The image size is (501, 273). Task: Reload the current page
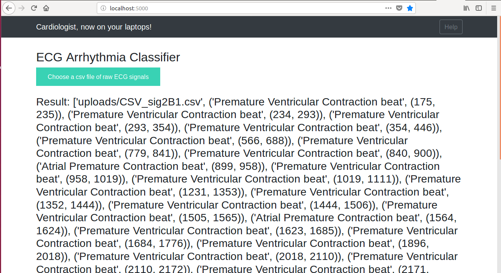pos(34,8)
